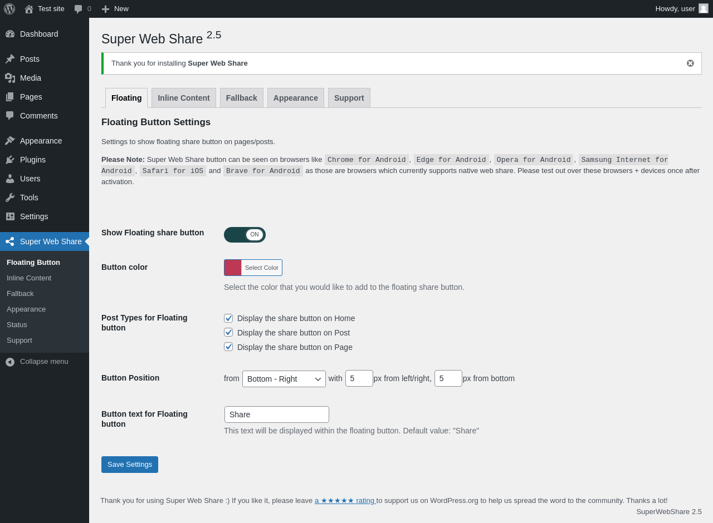Click the Button text Share input field
Screen dimensions: 713x523
coord(277,415)
